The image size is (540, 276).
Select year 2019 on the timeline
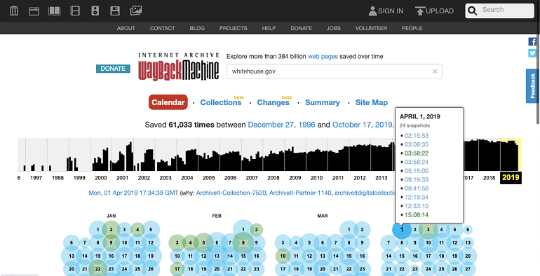point(511,177)
